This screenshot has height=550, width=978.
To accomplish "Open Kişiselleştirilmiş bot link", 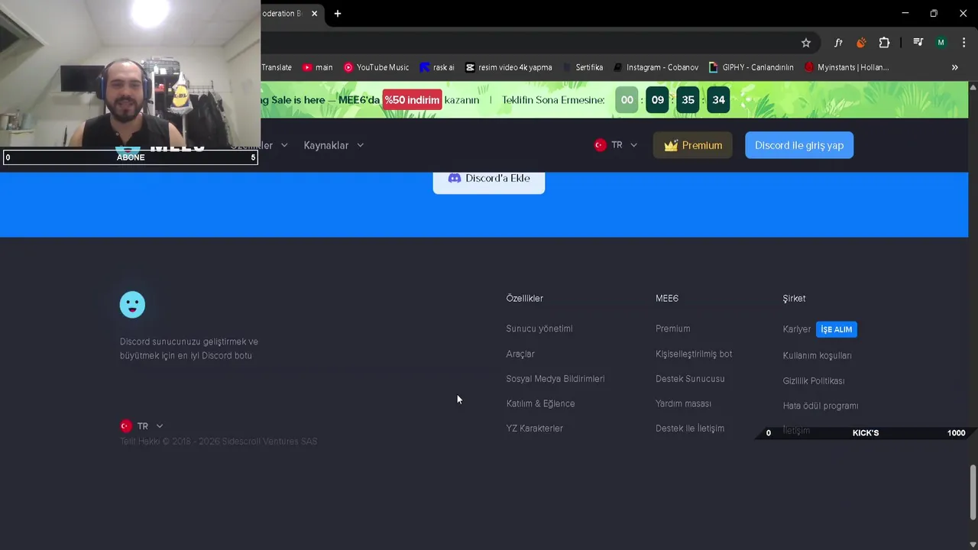I will tap(694, 354).
